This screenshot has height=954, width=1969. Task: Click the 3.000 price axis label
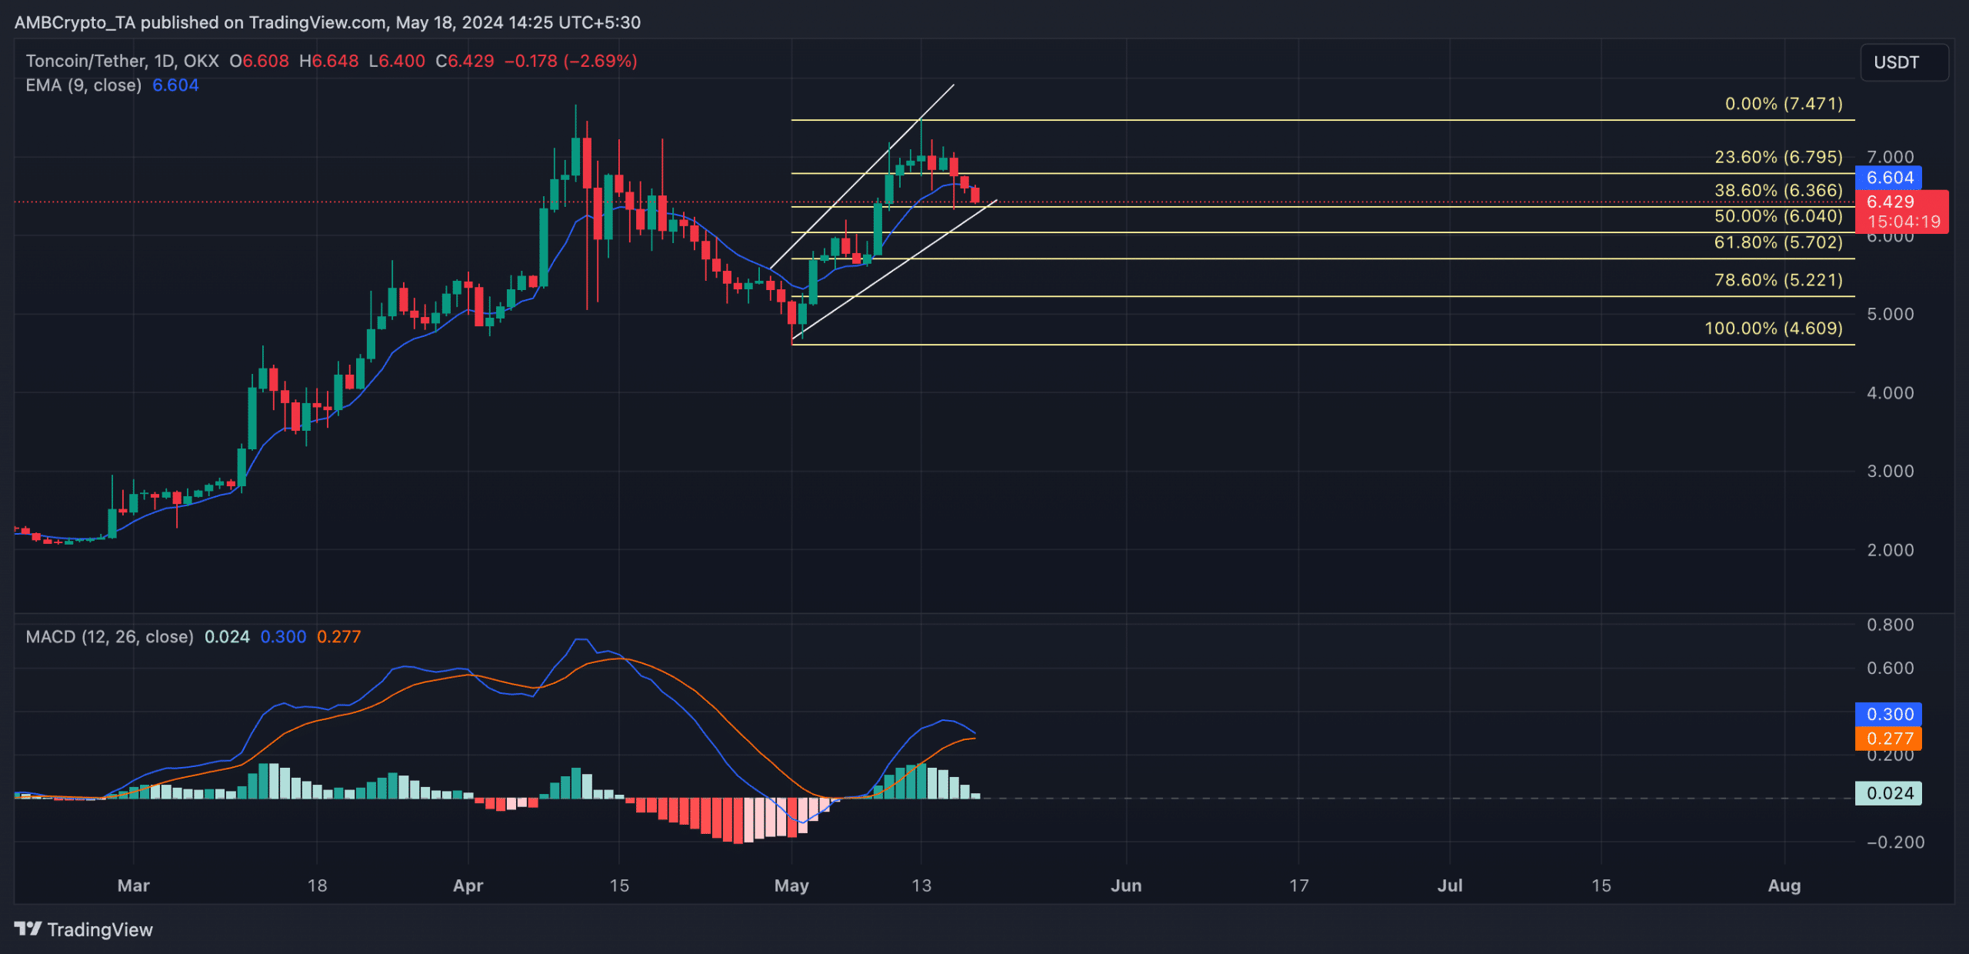1890,472
